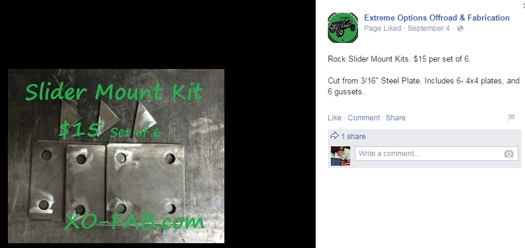Viewport: 525px width, 248px height.
Task: Click the camera icon to attach photo
Action: point(509,154)
